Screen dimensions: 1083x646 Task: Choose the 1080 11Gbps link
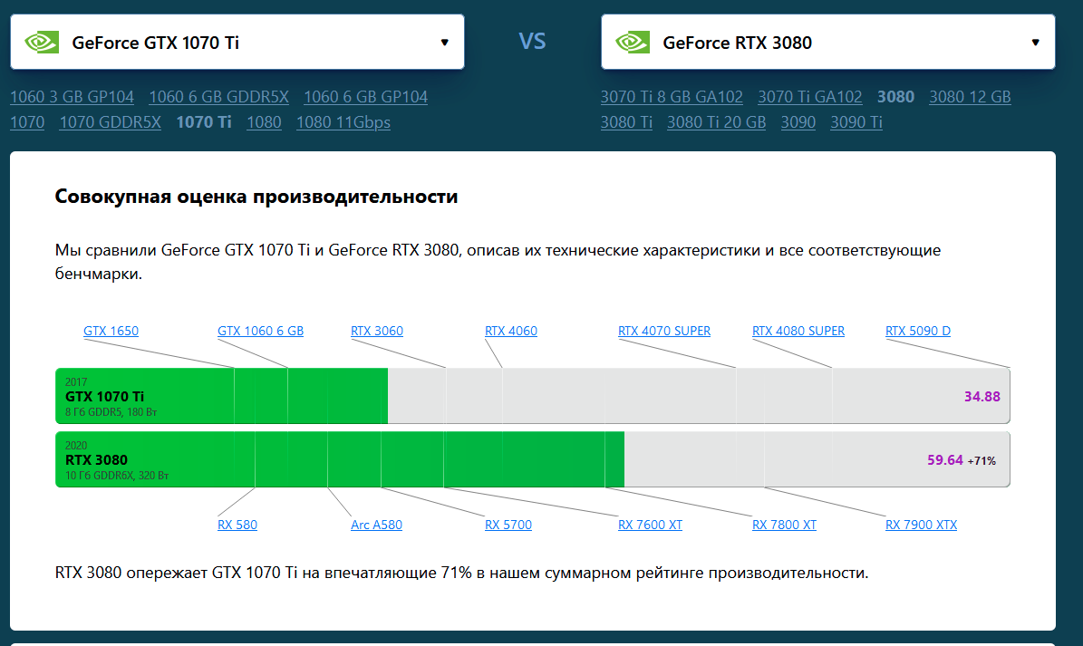[x=343, y=122]
